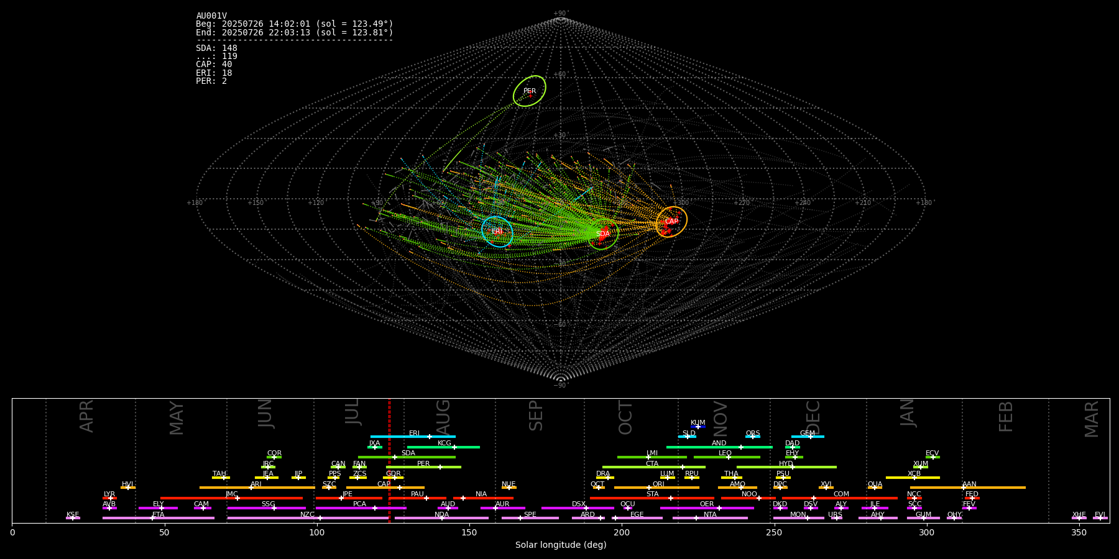The height and width of the screenshot is (559, 1119).
Task: Click the ETA shower bar
Action: click(159, 518)
